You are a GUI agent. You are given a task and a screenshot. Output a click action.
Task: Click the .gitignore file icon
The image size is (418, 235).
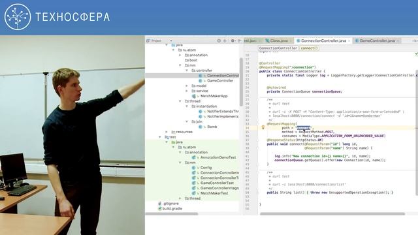(160, 204)
